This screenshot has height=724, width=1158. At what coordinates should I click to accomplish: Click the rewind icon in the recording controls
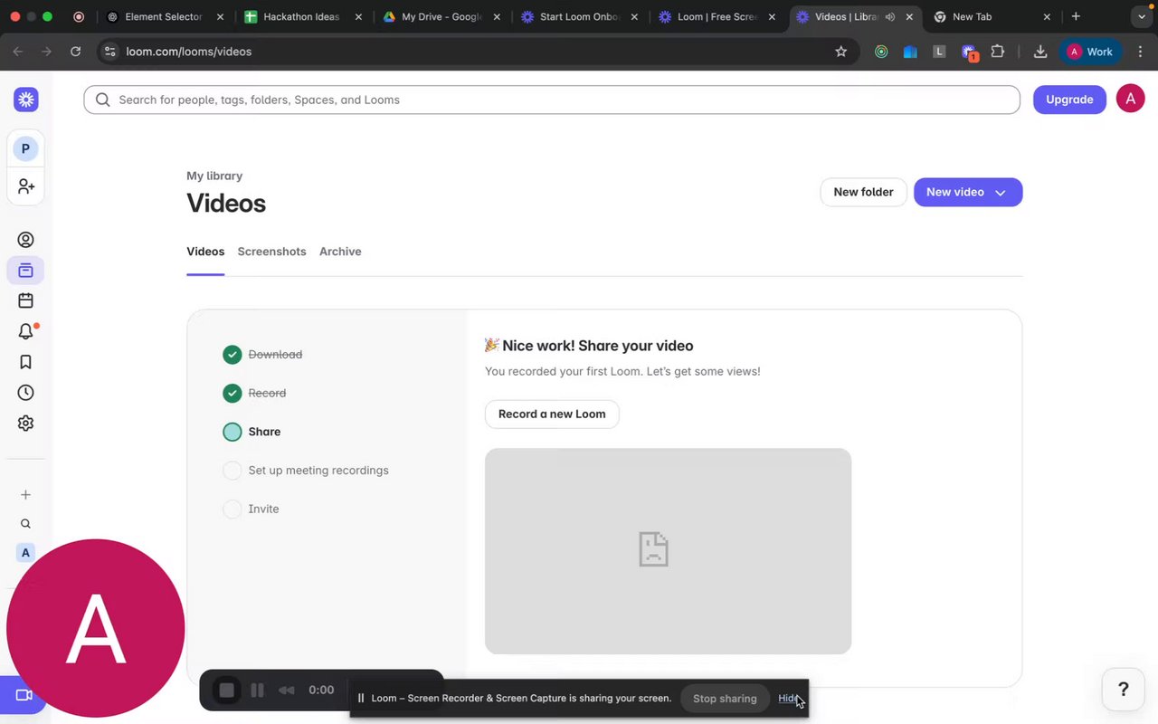pyautogui.click(x=286, y=691)
